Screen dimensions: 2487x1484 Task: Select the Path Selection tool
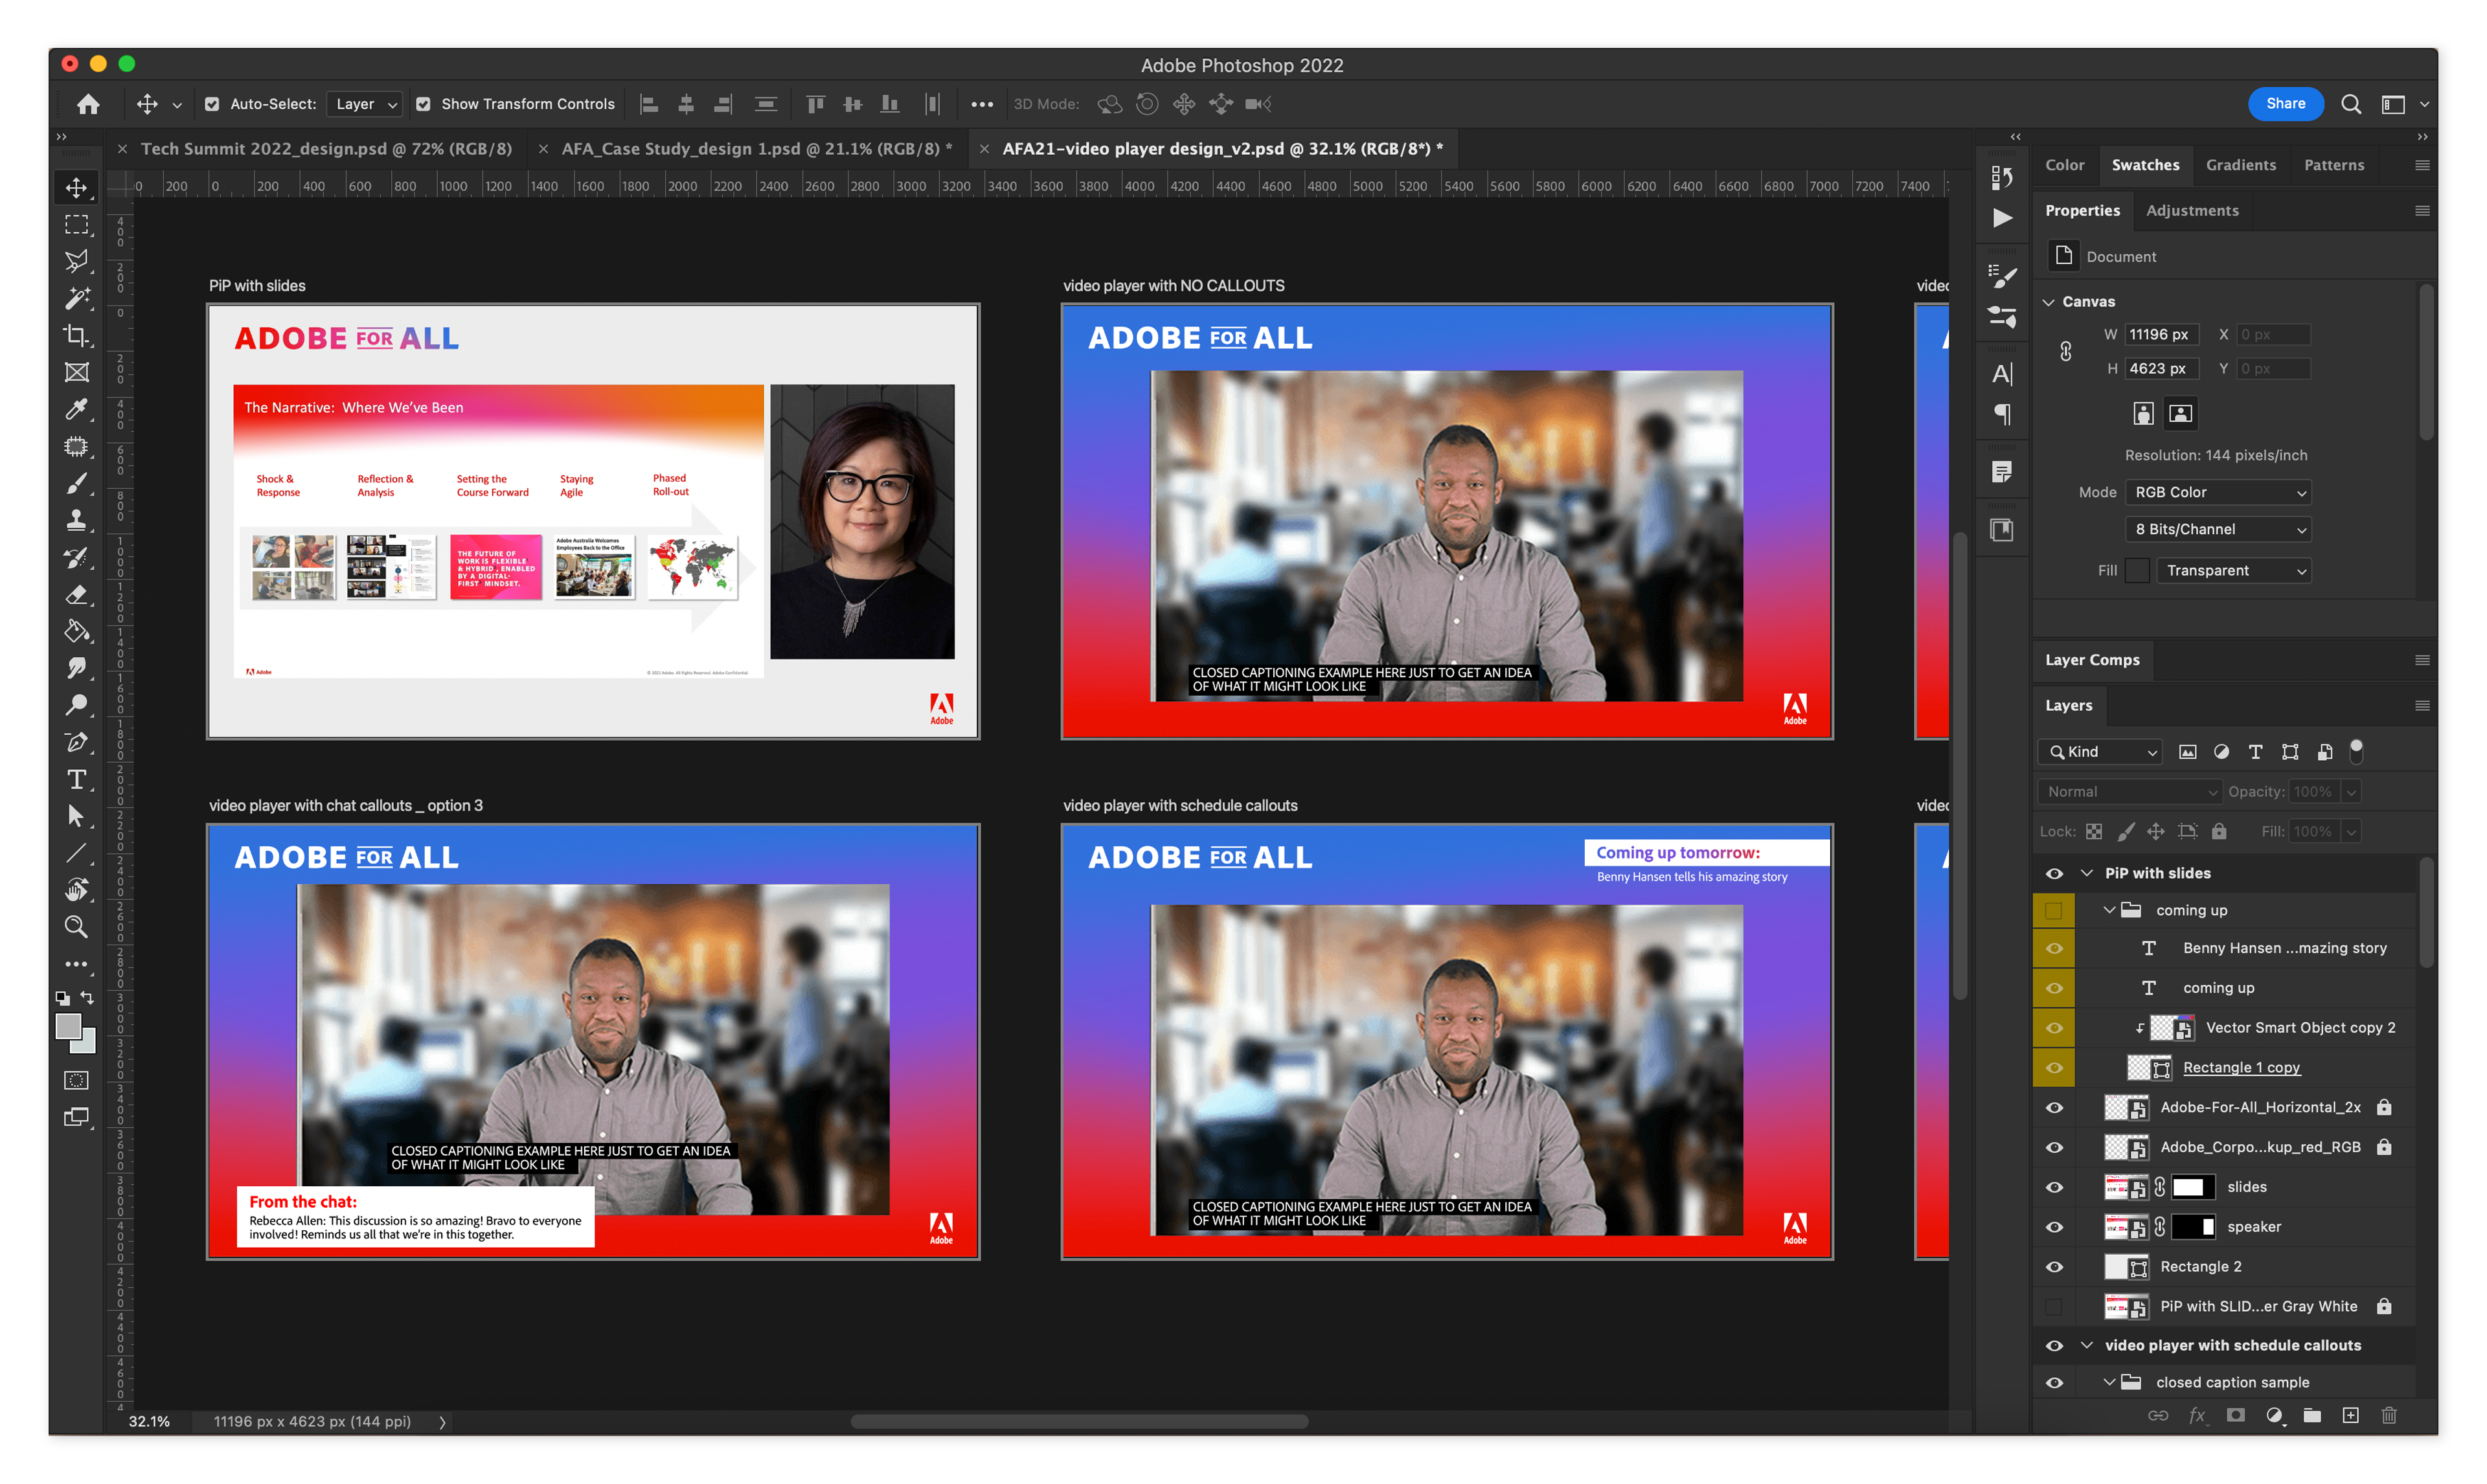76,816
